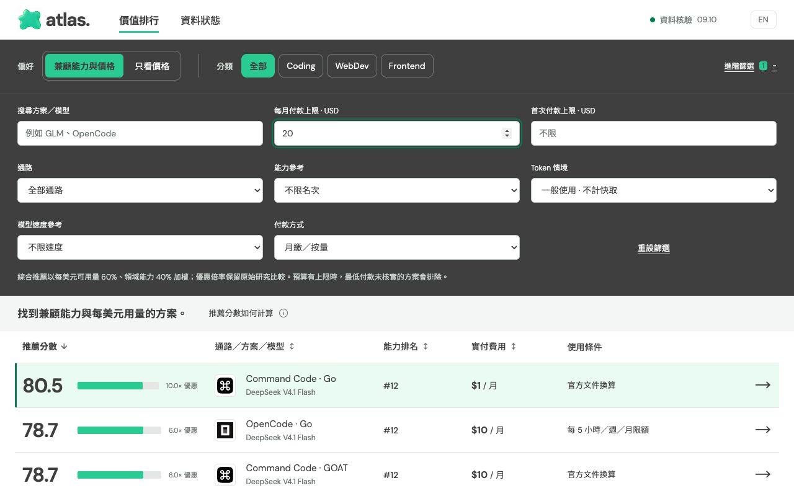Open the arrow for OpenCode · Go row
The image size is (794, 496).
point(763,430)
